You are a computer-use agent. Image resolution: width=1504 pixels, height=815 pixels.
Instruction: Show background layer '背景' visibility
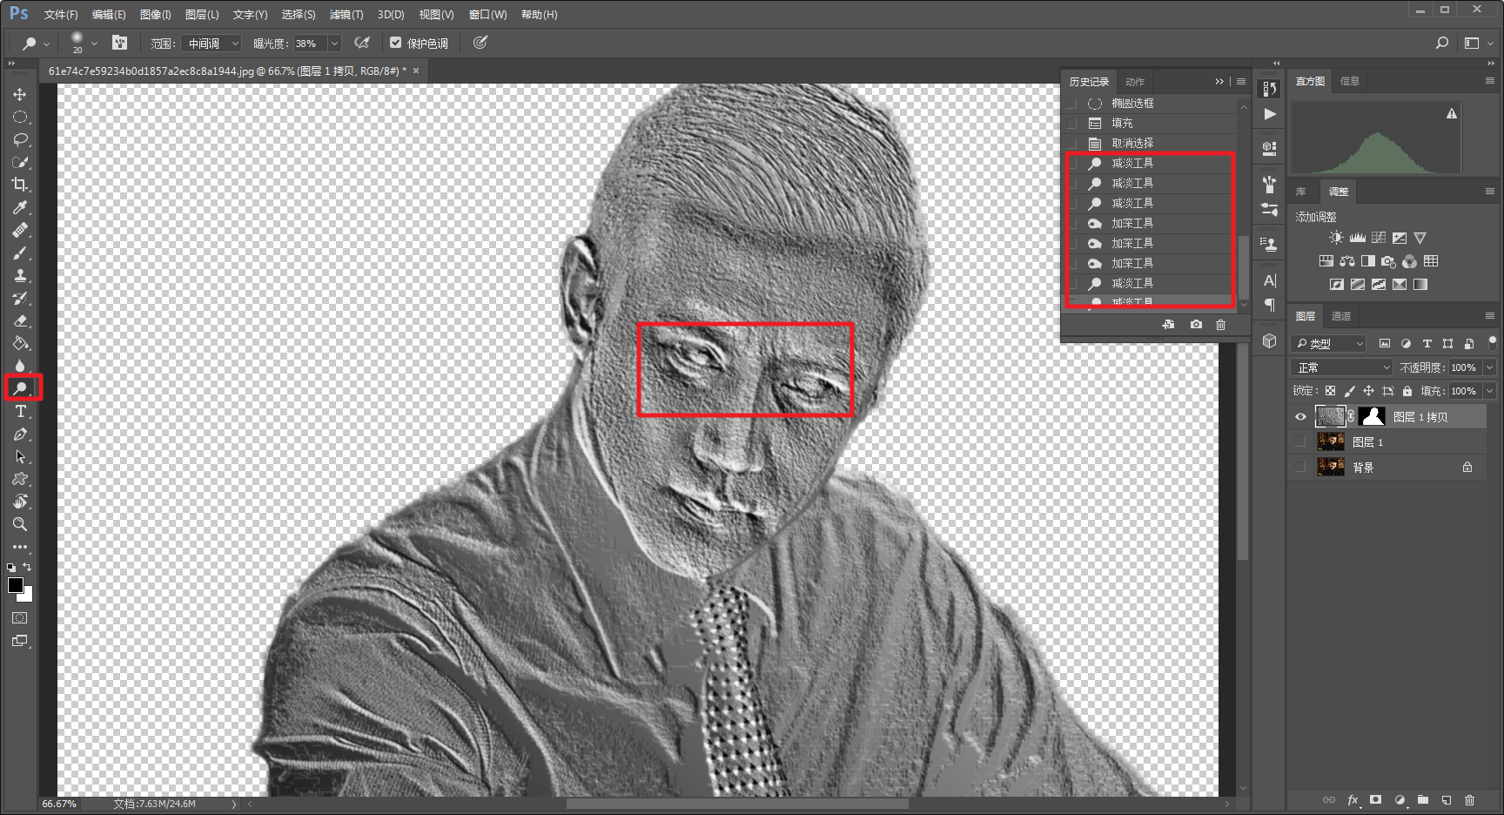click(1300, 468)
